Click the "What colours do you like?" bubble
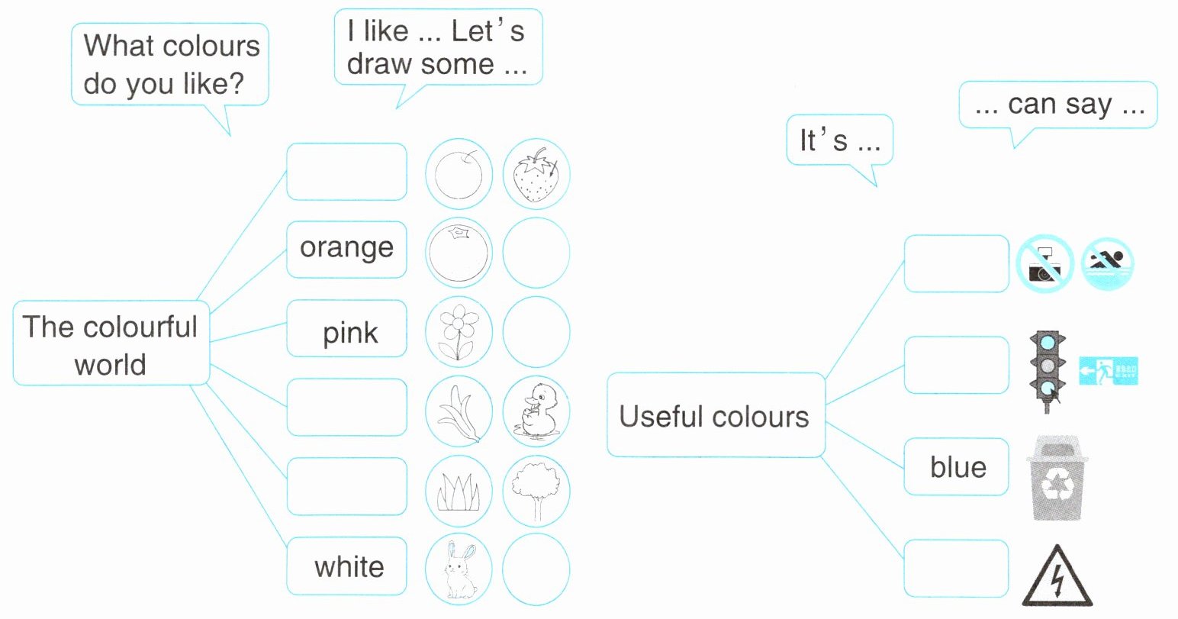The image size is (1178, 619). [170, 65]
